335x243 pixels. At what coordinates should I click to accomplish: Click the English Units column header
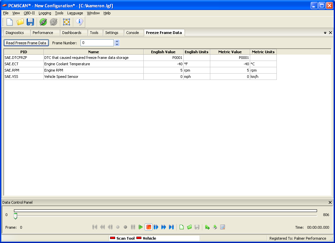197,52
